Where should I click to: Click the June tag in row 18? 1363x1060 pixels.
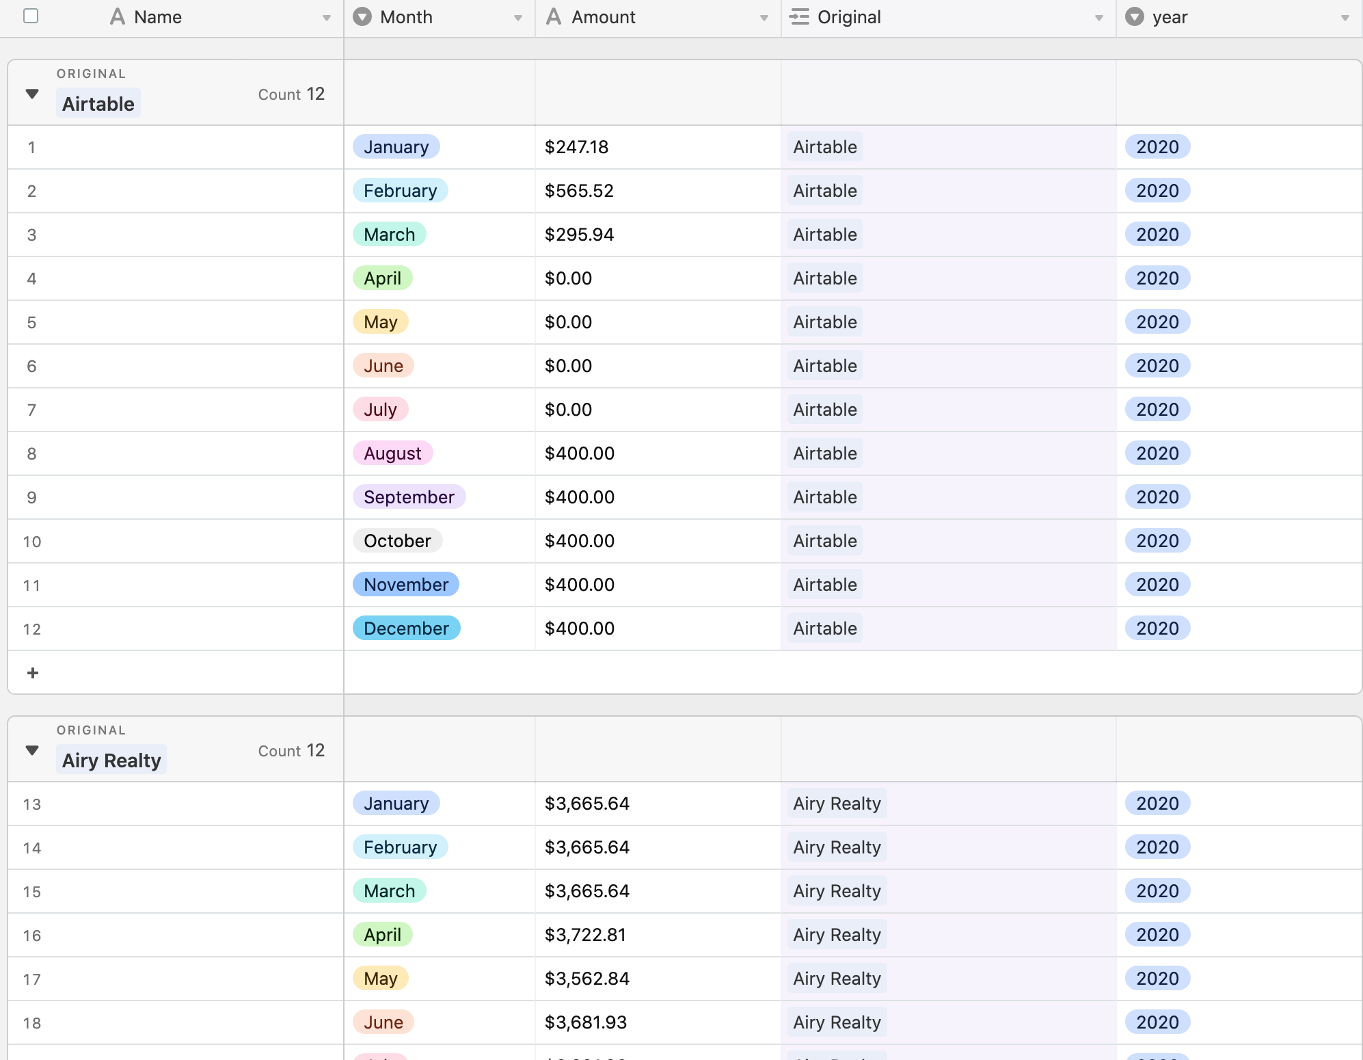[383, 1022]
